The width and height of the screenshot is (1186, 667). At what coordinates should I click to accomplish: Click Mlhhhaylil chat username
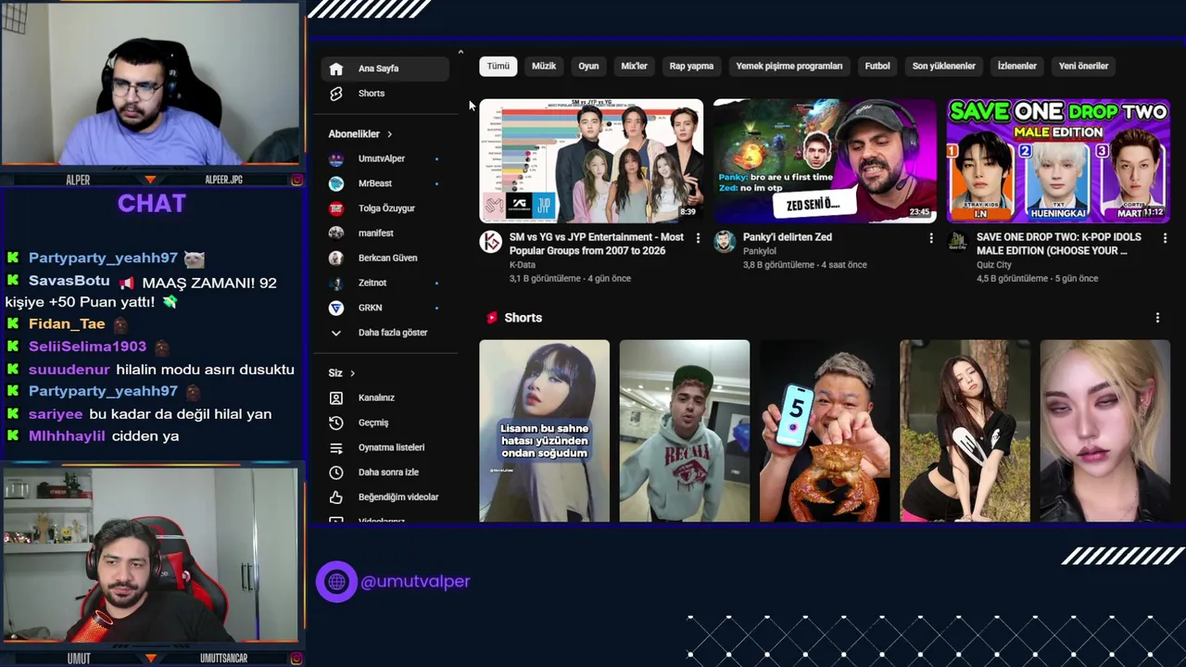(67, 436)
